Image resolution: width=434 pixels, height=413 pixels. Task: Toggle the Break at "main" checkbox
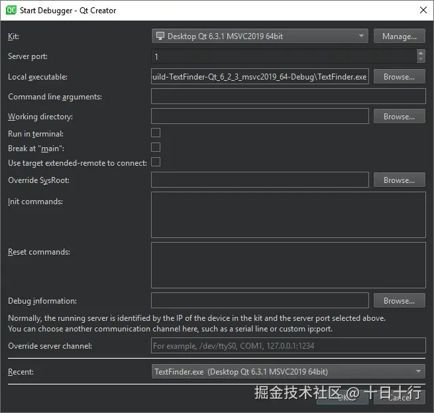click(156, 147)
